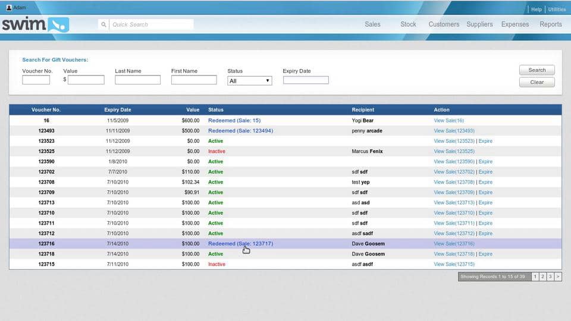Image resolution: width=571 pixels, height=321 pixels.
Task: Expire voucher 123708
Action: (485, 182)
